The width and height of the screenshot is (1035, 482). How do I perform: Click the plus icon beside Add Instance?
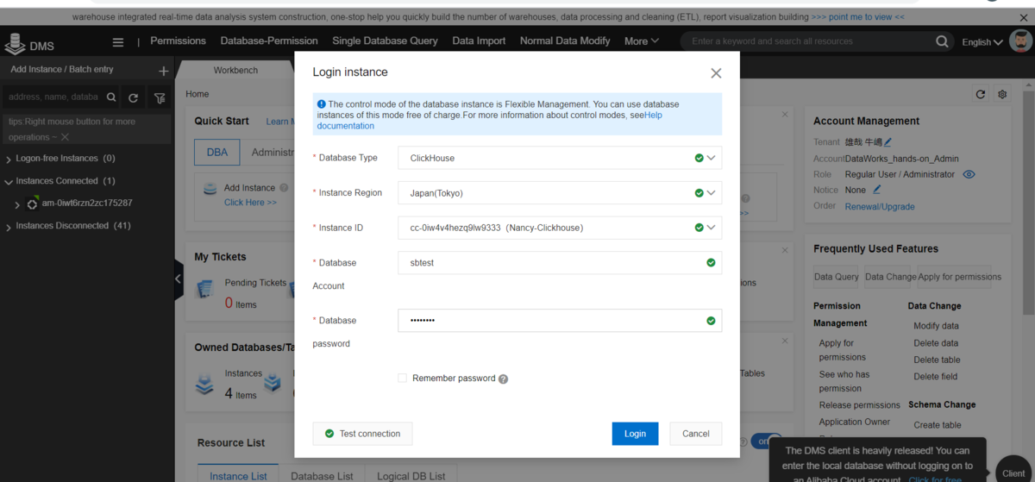pos(164,71)
